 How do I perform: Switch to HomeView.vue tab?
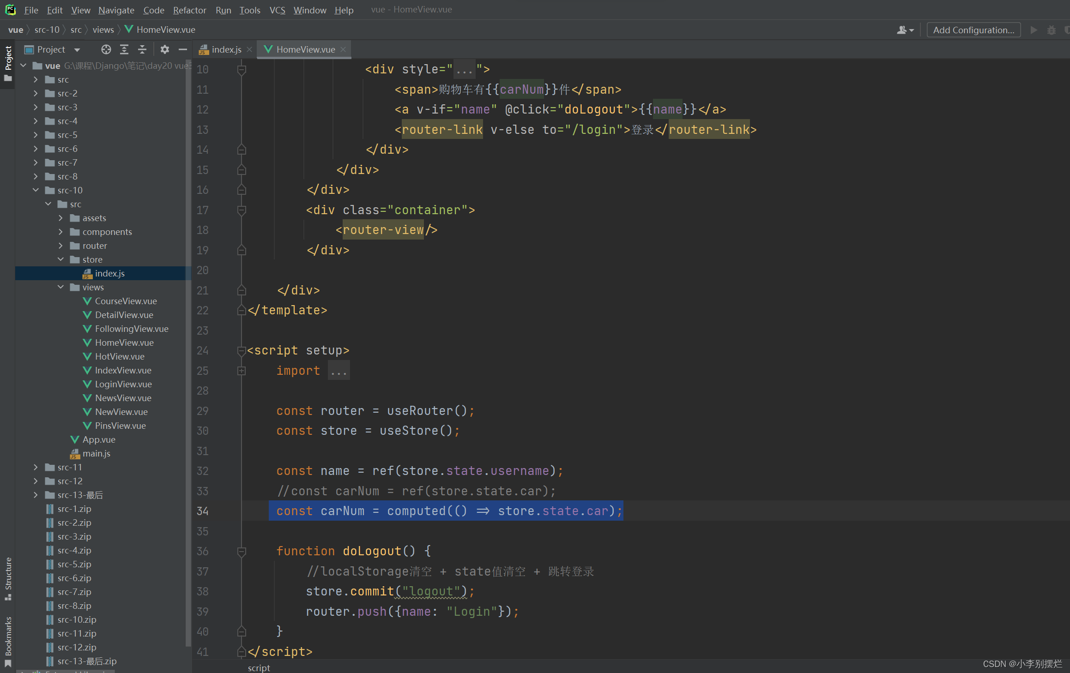305,49
